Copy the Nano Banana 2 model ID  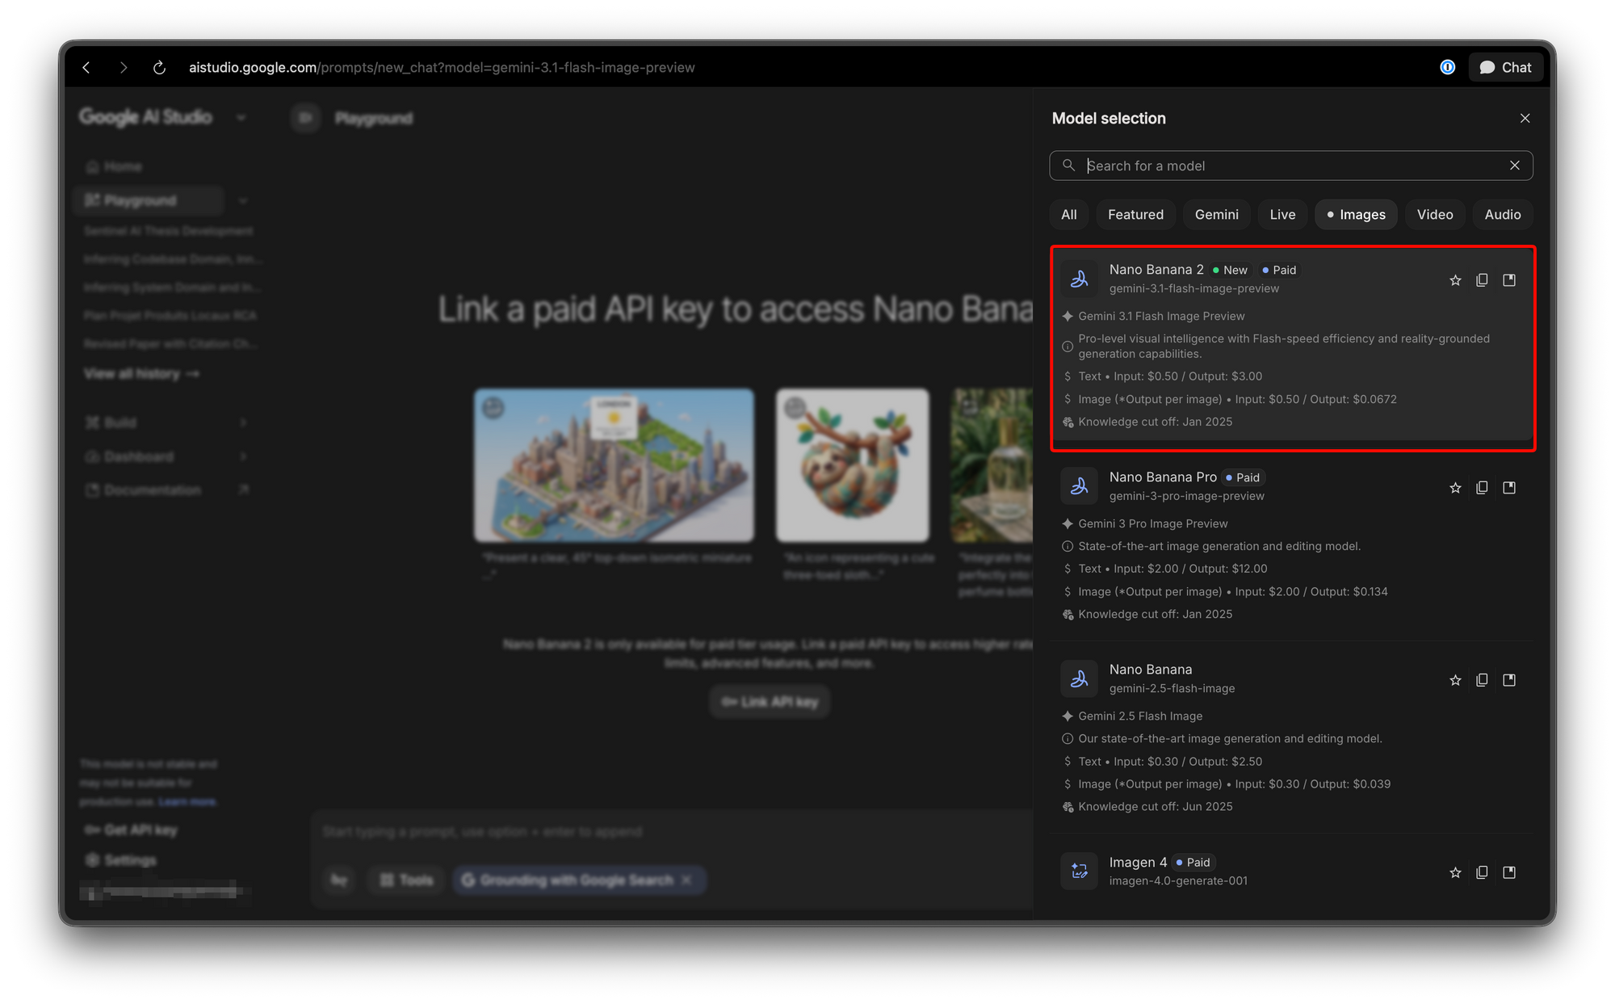pyautogui.click(x=1482, y=280)
